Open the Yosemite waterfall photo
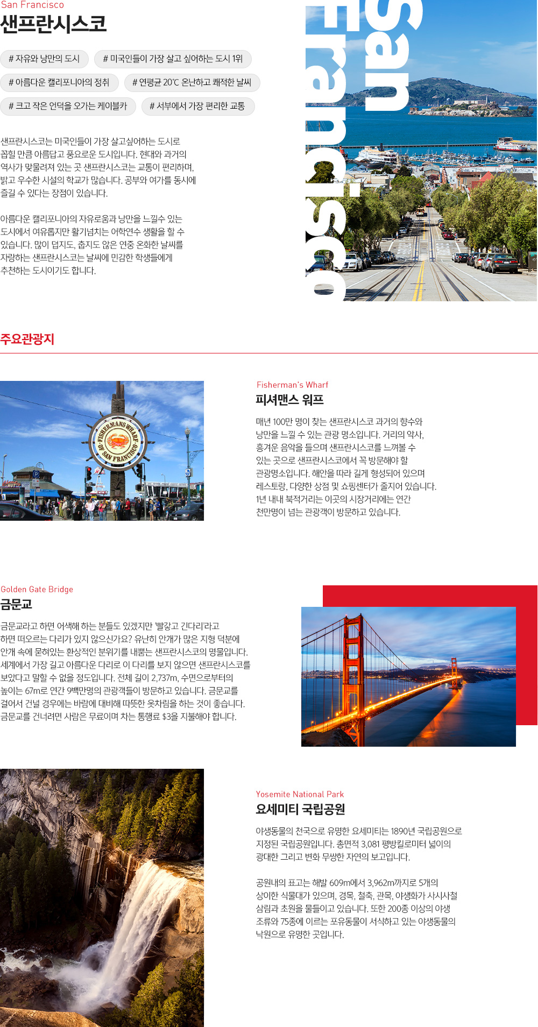The width and height of the screenshot is (538, 1027). click(102, 897)
